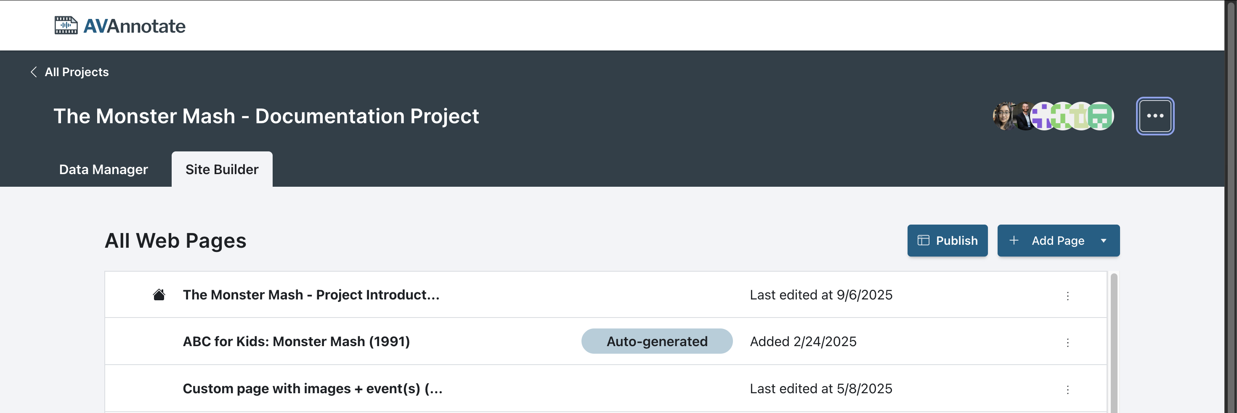Click the home icon on the Project Introduction row
Image resolution: width=1237 pixels, height=413 pixels.
159,295
